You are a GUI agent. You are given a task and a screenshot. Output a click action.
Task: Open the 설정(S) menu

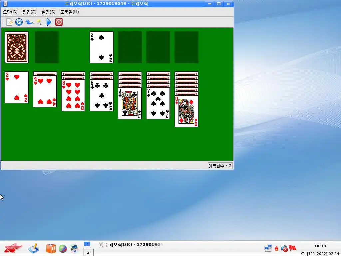[49, 12]
